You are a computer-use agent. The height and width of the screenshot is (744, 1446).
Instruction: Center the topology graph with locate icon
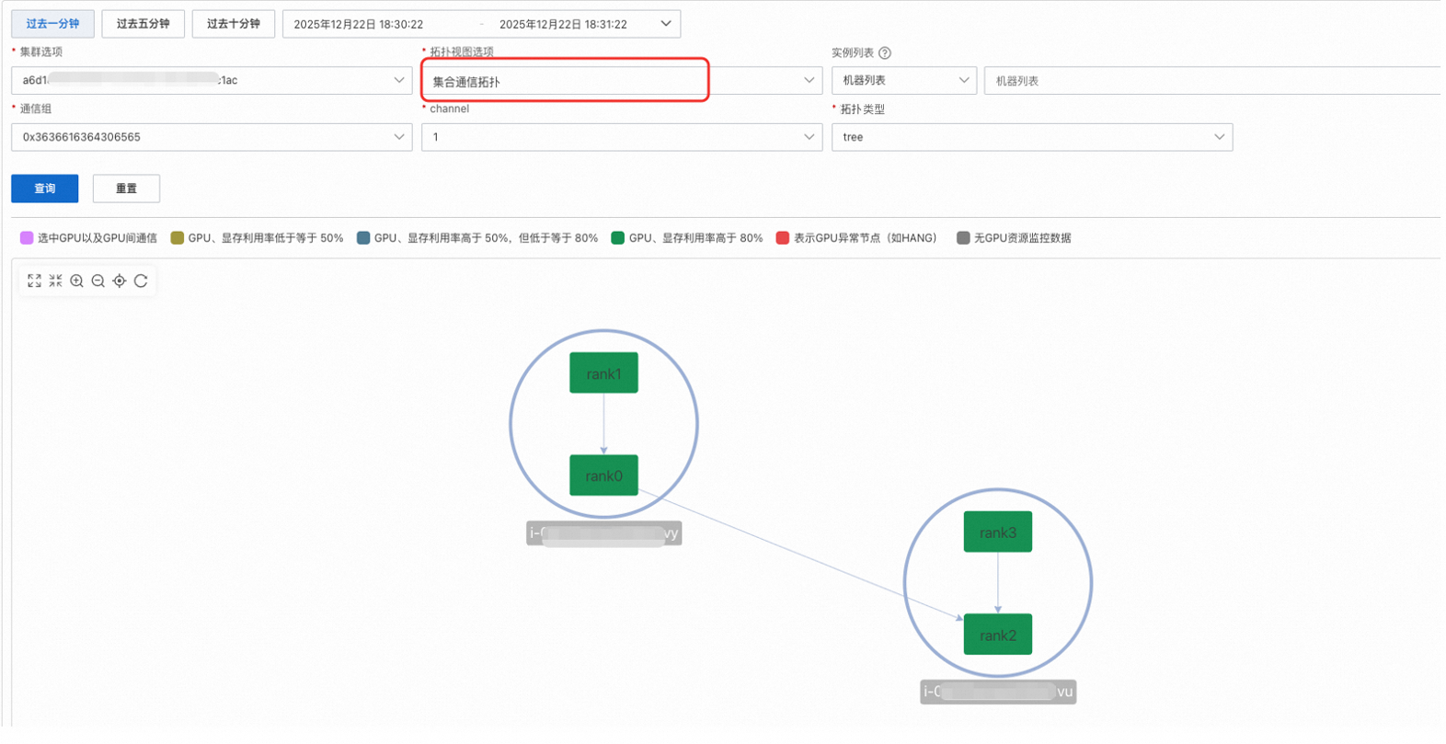point(120,280)
